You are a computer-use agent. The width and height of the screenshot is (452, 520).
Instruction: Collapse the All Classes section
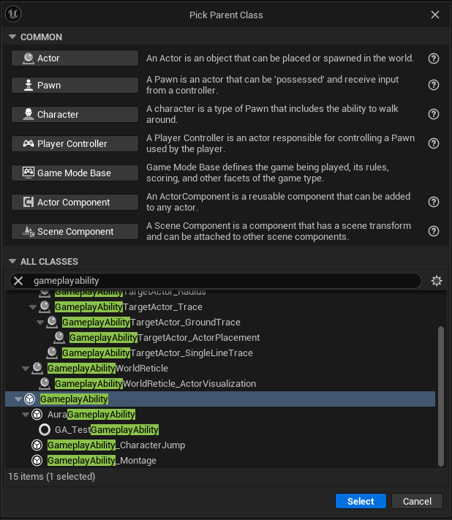coord(12,262)
